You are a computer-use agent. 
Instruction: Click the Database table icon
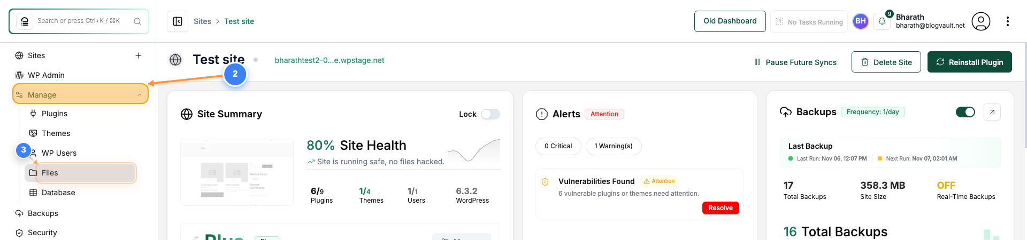[33, 193]
